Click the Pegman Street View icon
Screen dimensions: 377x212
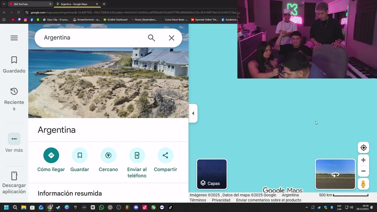tap(363, 184)
